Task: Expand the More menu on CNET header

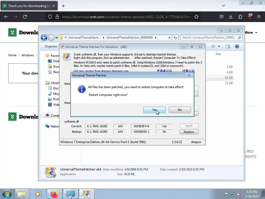Action: click(x=251, y=32)
